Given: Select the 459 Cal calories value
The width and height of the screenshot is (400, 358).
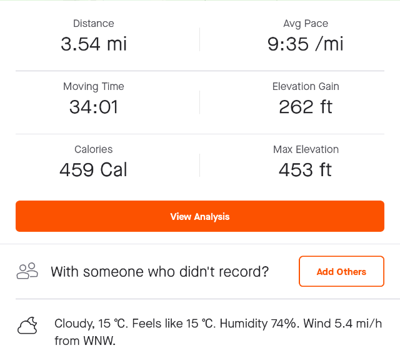Looking at the screenshot, I should 93,170.
